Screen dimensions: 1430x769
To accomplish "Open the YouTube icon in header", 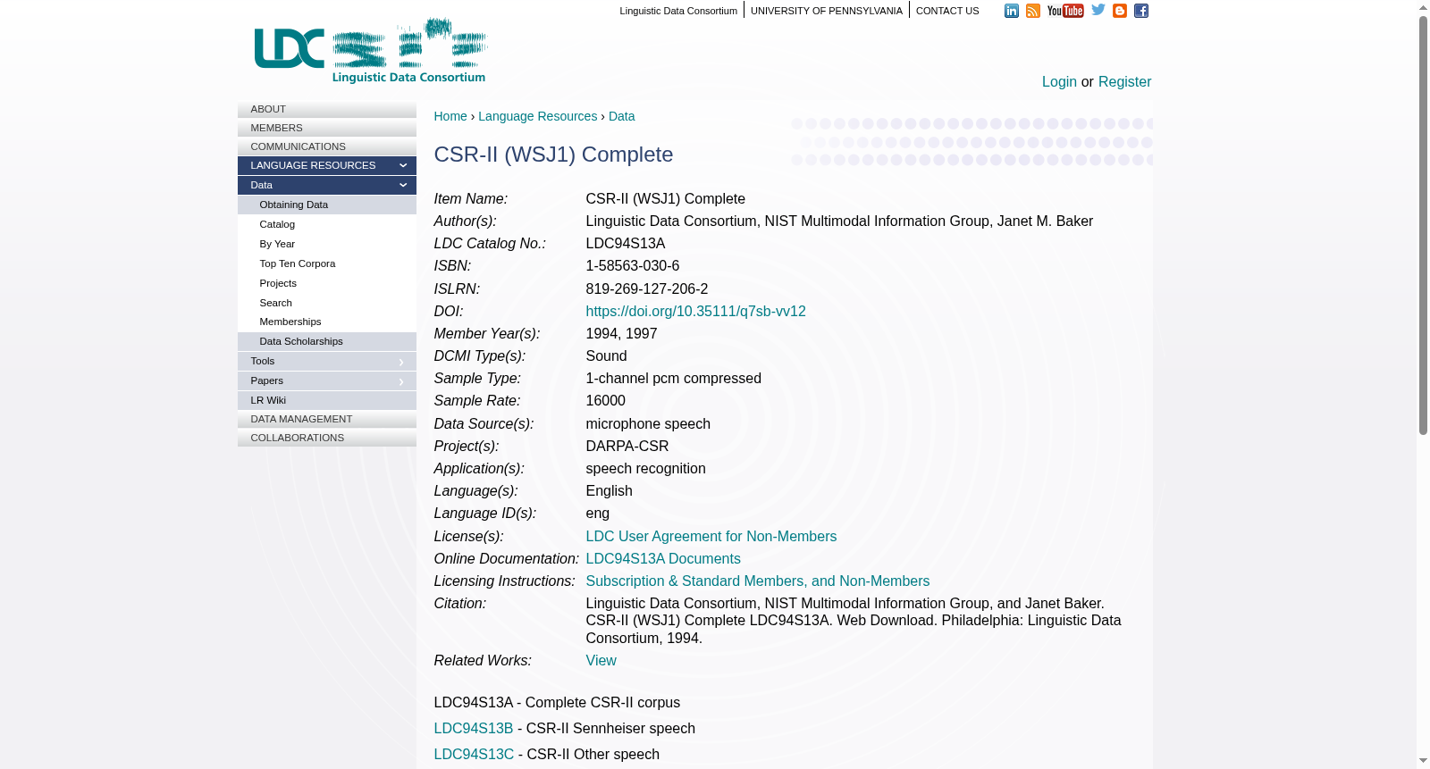I will pos(1065,11).
